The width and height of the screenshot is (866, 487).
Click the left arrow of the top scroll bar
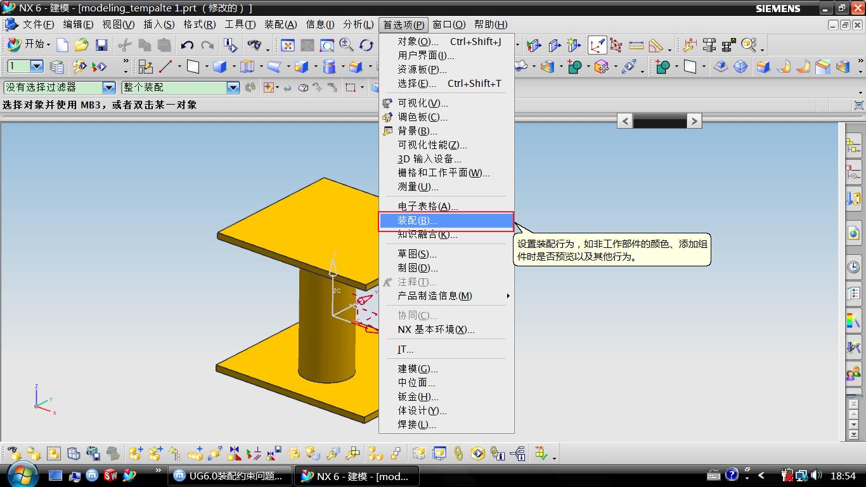[625, 120]
